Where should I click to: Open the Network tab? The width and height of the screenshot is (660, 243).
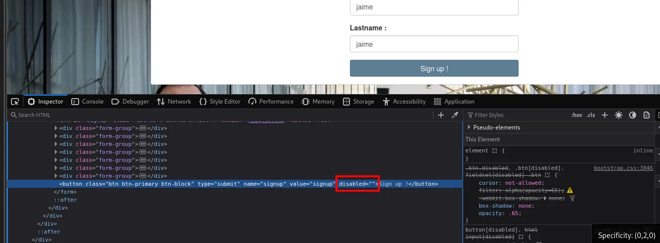pos(174,102)
